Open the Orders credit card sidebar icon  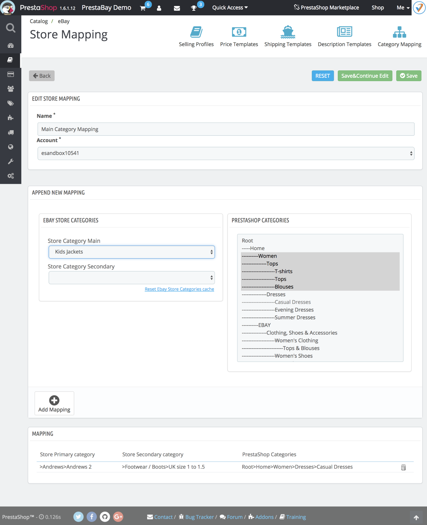tap(10, 74)
